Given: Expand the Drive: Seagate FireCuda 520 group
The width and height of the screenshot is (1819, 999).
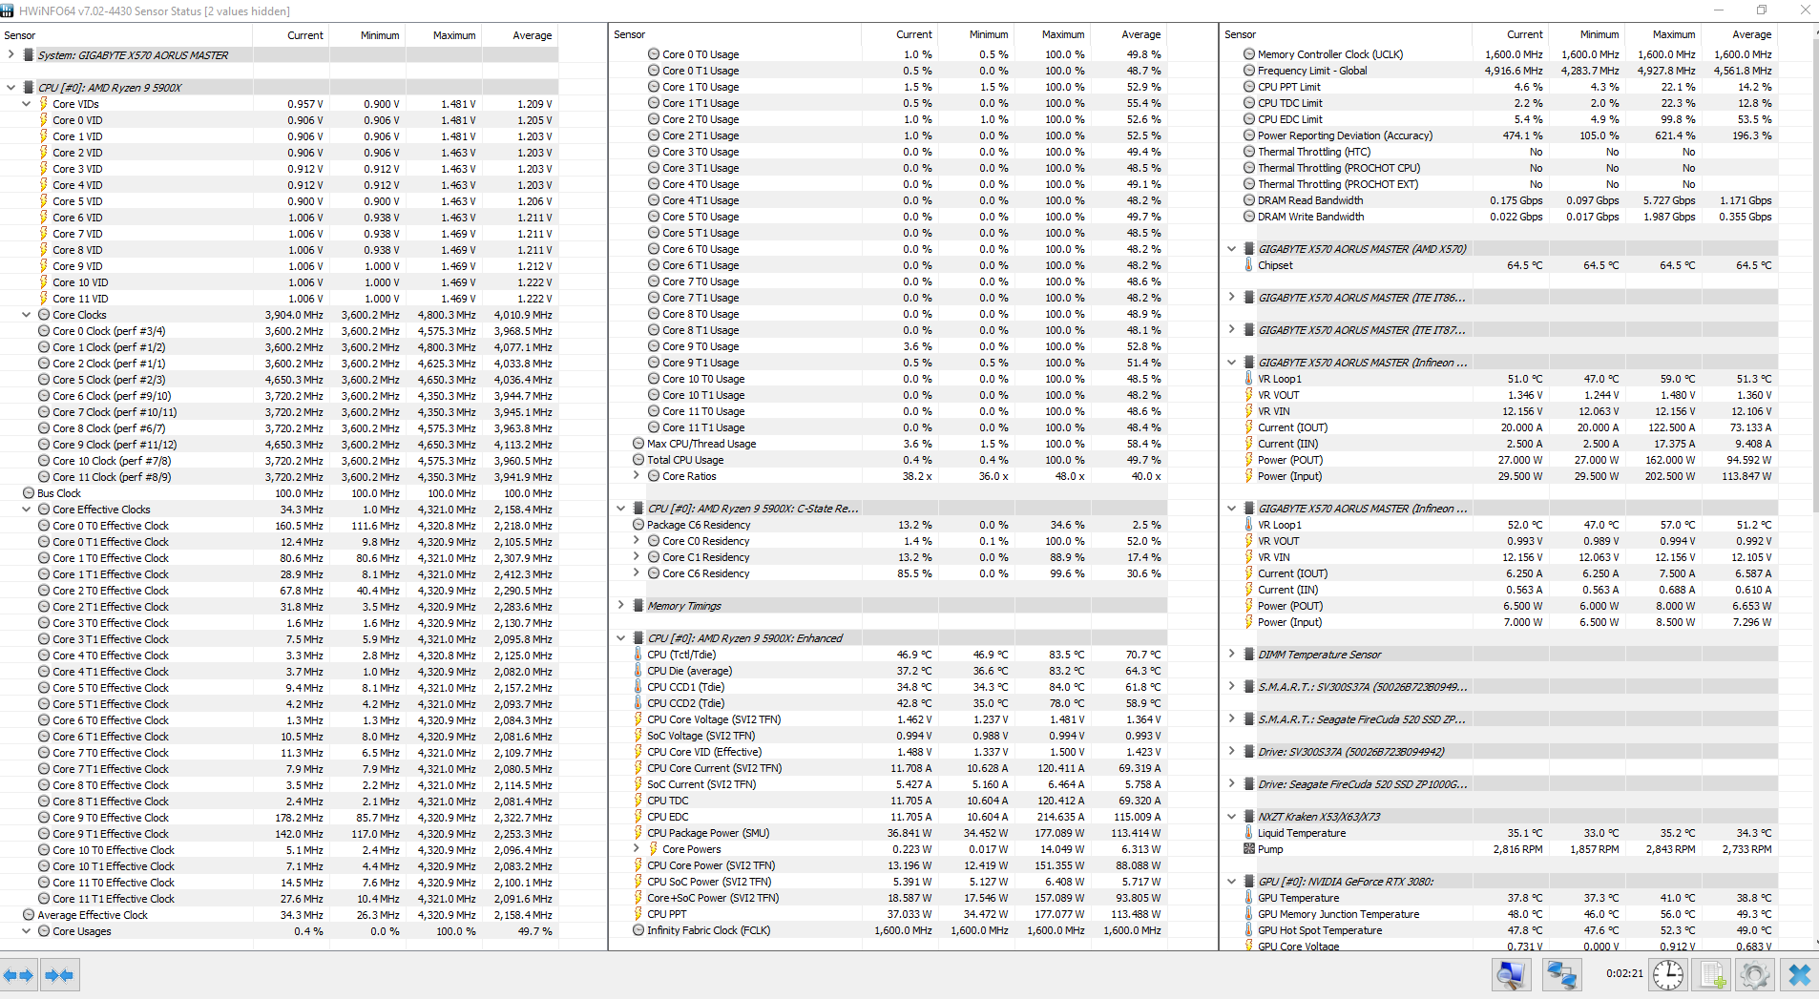Looking at the screenshot, I should [x=1231, y=784].
